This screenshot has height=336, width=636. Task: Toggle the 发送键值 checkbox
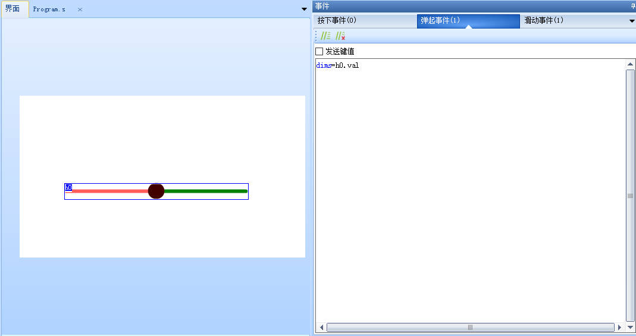pyautogui.click(x=319, y=52)
